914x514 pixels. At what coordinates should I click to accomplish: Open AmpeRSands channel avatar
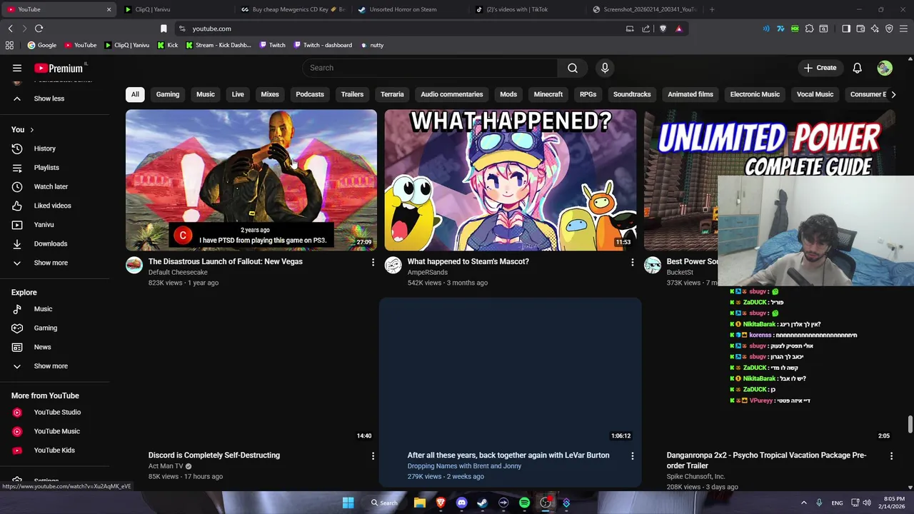393,266
